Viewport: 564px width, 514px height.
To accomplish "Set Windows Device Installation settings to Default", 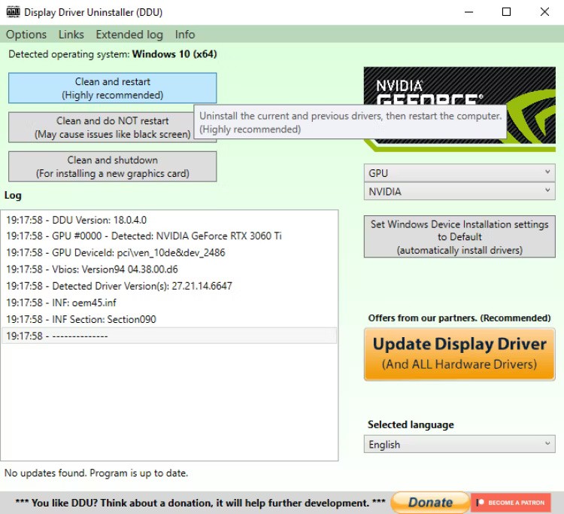I will (x=459, y=237).
